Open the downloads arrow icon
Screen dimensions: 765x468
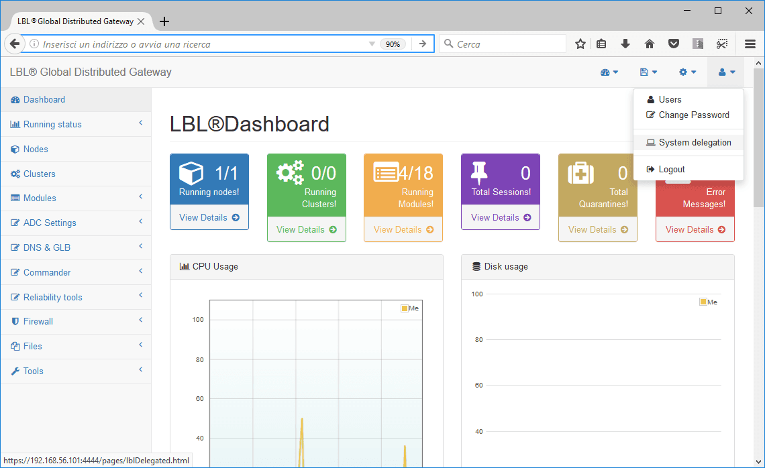pyautogui.click(x=625, y=44)
